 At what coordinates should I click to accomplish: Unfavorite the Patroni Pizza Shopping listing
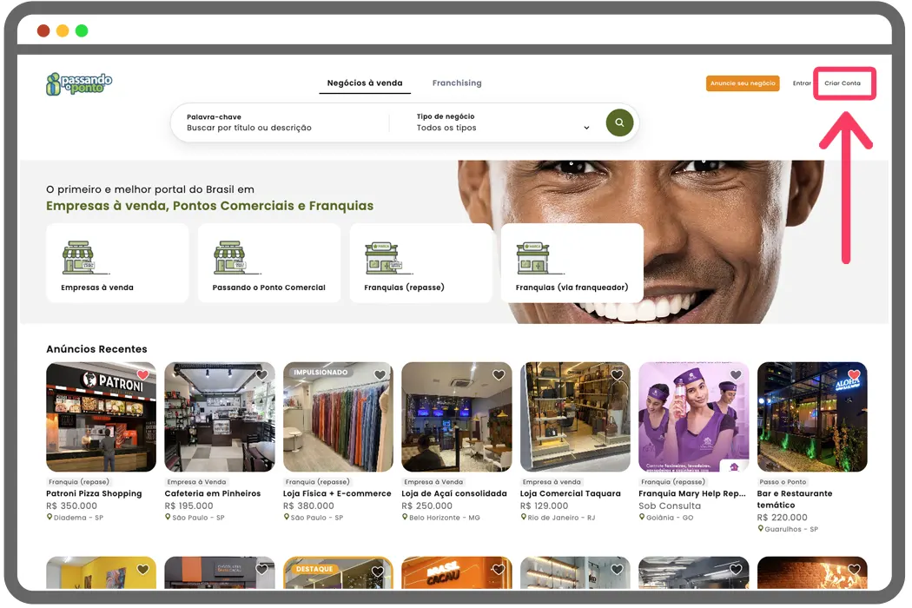[143, 375]
